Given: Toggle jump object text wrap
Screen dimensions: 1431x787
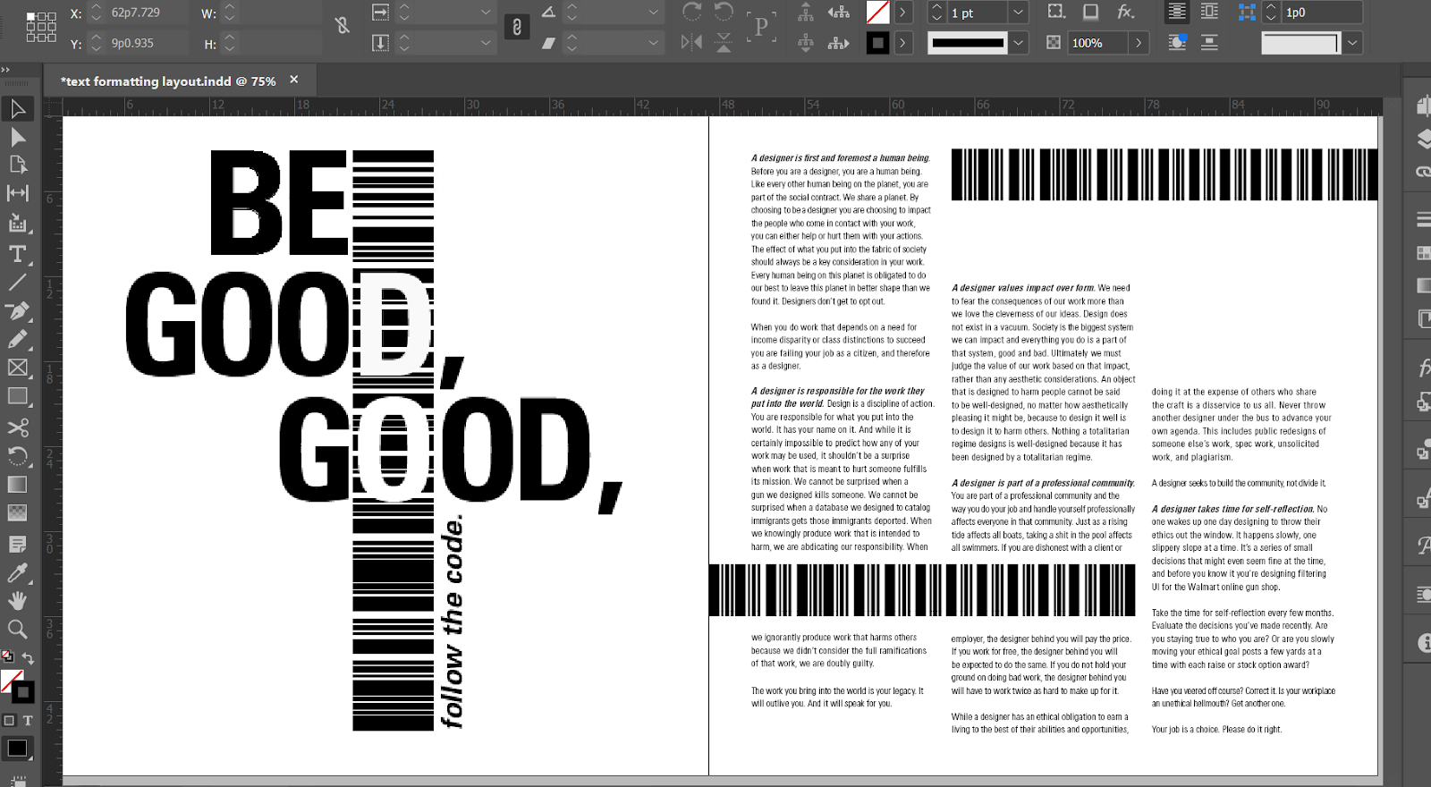Looking at the screenshot, I should pos(1209,42).
